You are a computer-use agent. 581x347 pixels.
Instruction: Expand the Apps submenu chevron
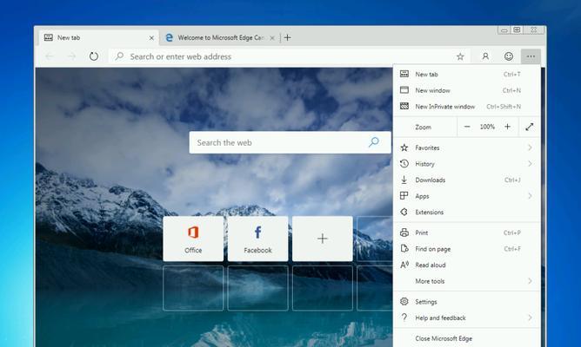click(530, 196)
